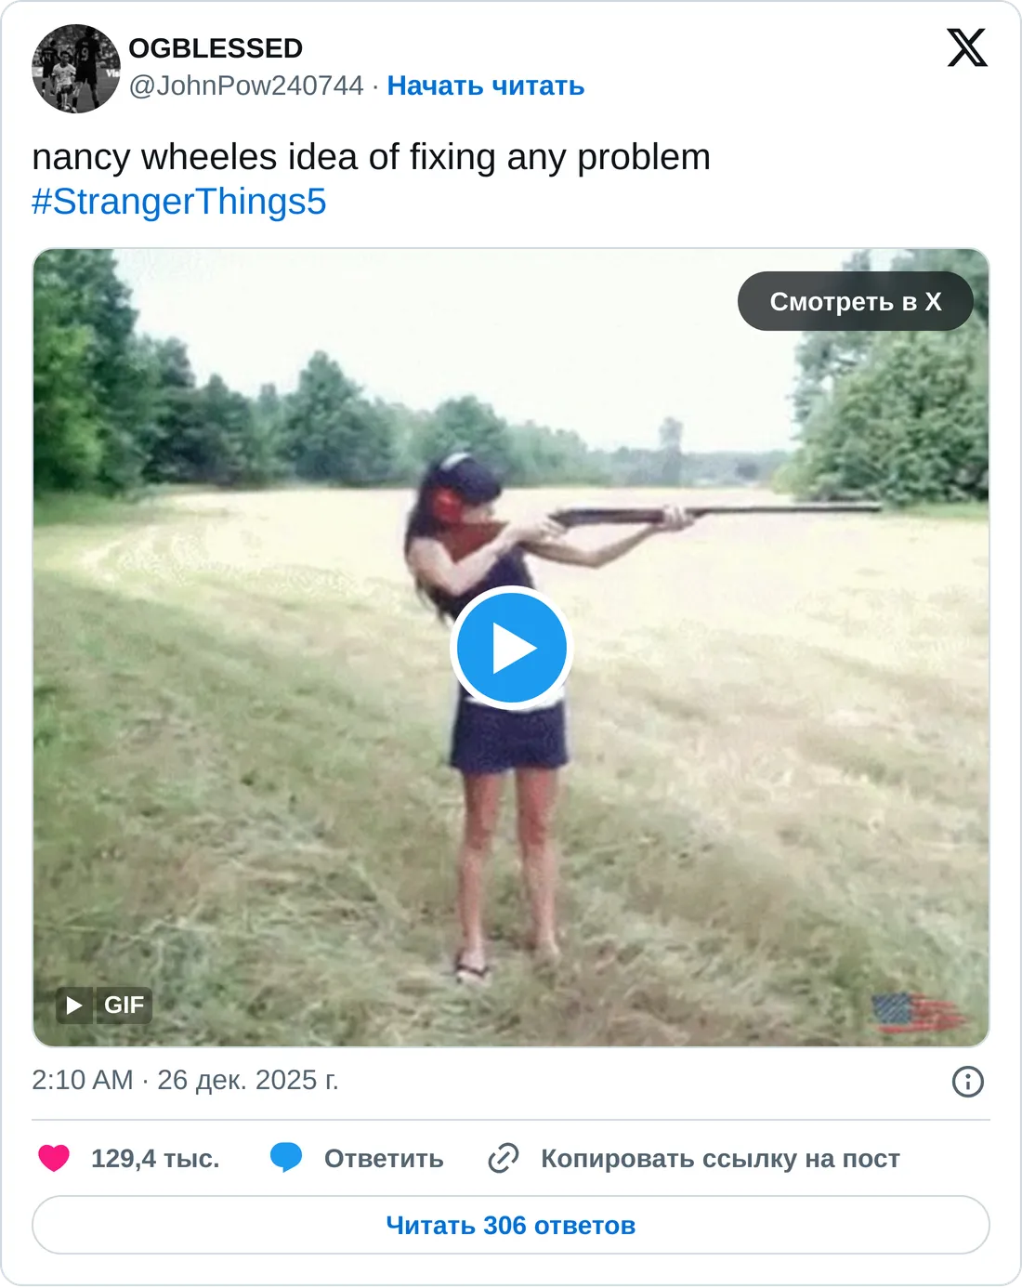This screenshot has height=1288, width=1022.
Task: Click the small play icon beside GIF label
Action: coord(74,1005)
